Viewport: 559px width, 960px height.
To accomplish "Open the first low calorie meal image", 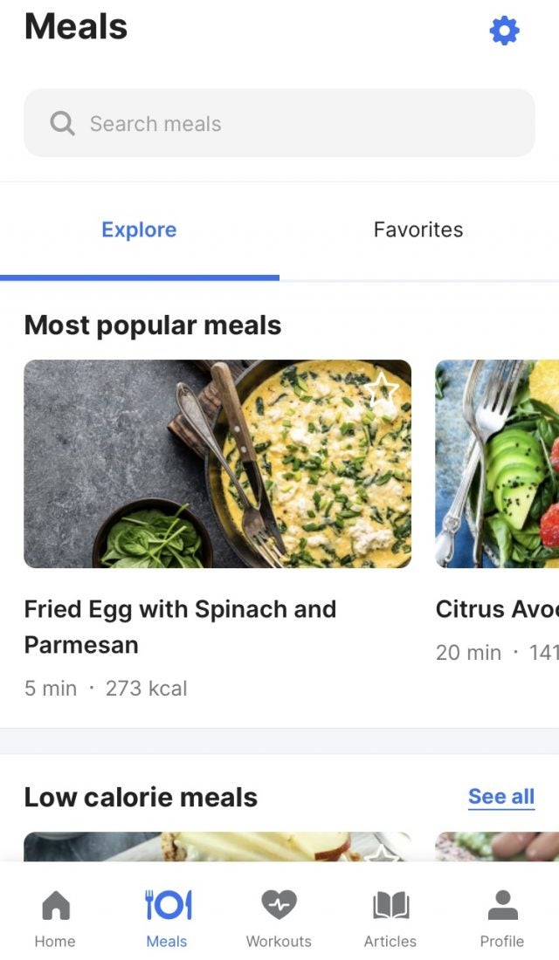I will coord(217,847).
